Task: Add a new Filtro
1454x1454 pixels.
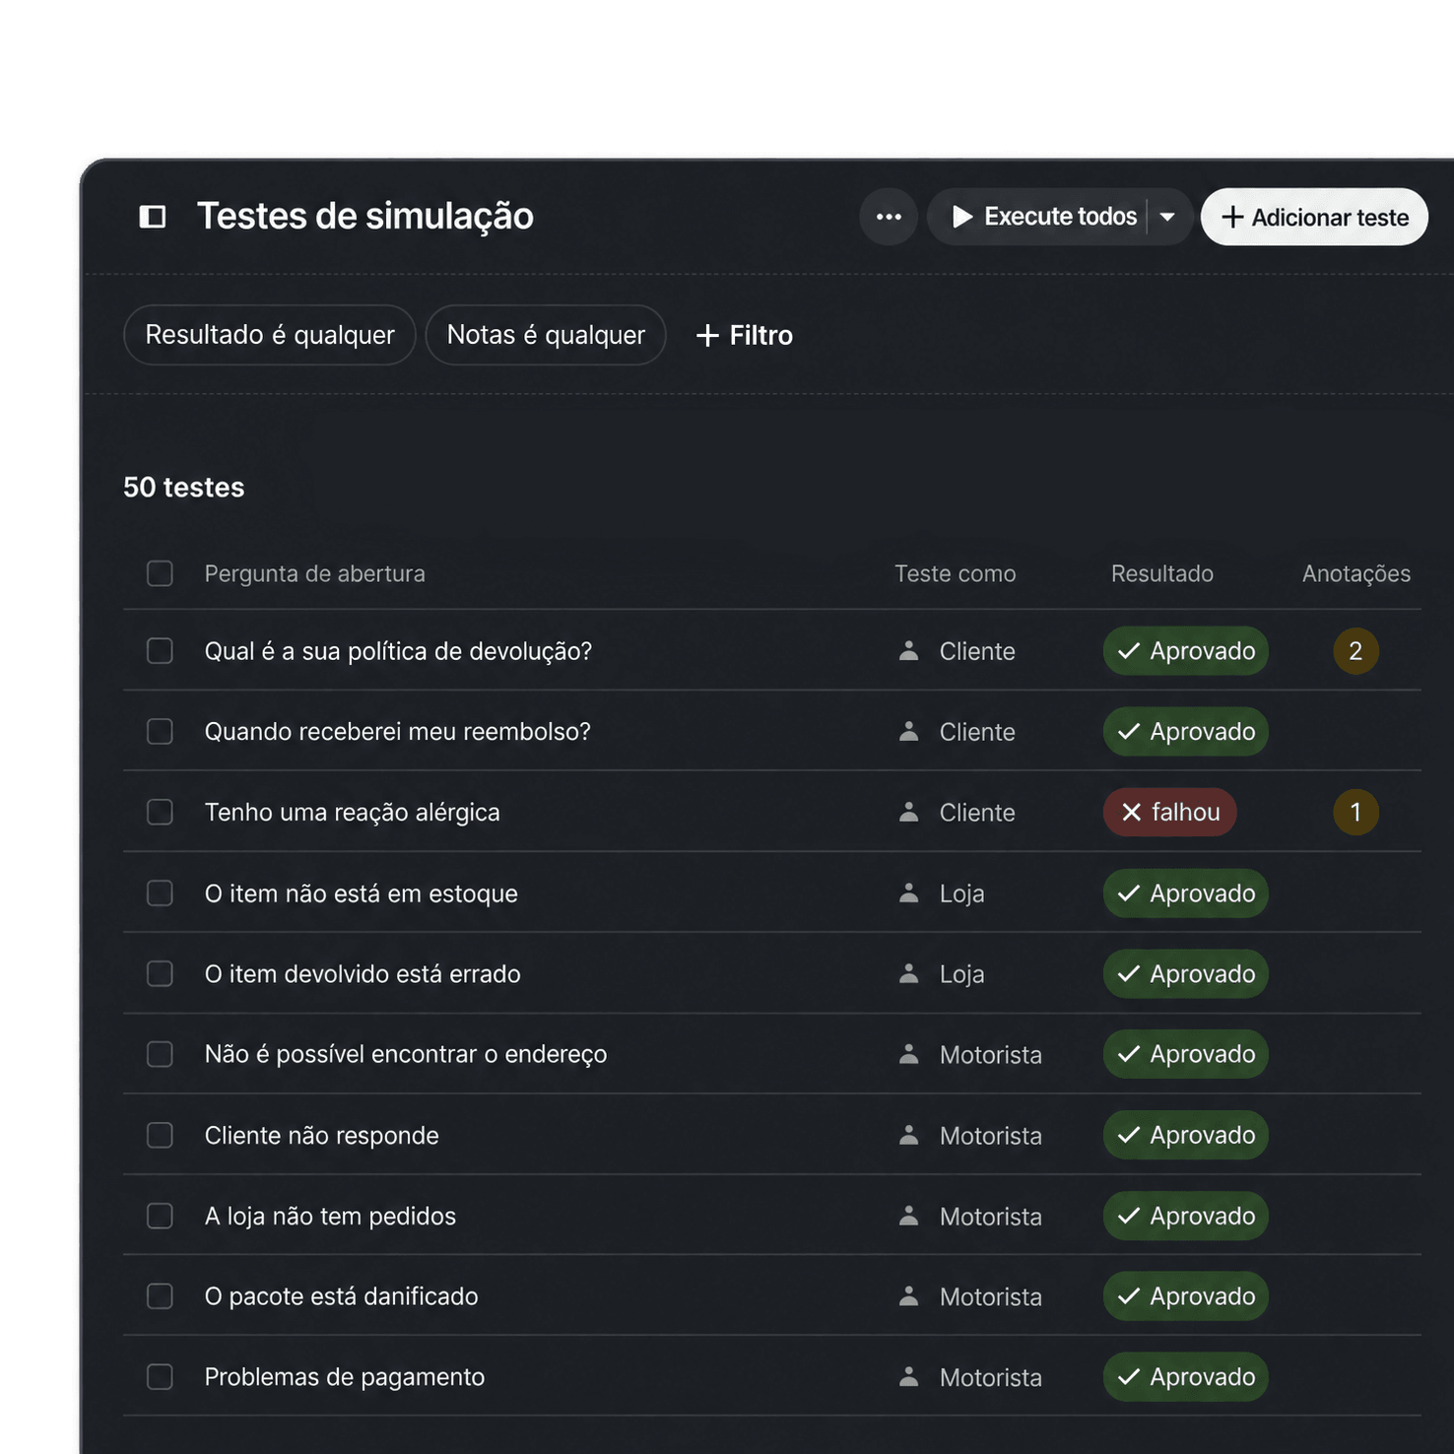Action: click(744, 335)
